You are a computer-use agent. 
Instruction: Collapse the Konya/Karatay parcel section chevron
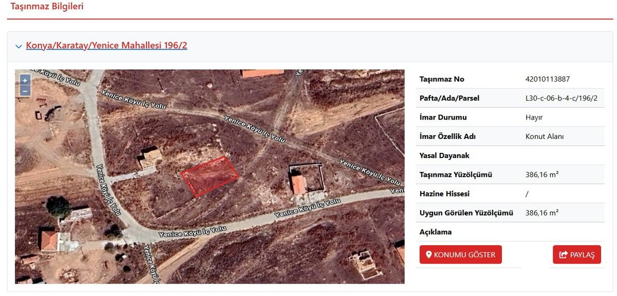19,46
